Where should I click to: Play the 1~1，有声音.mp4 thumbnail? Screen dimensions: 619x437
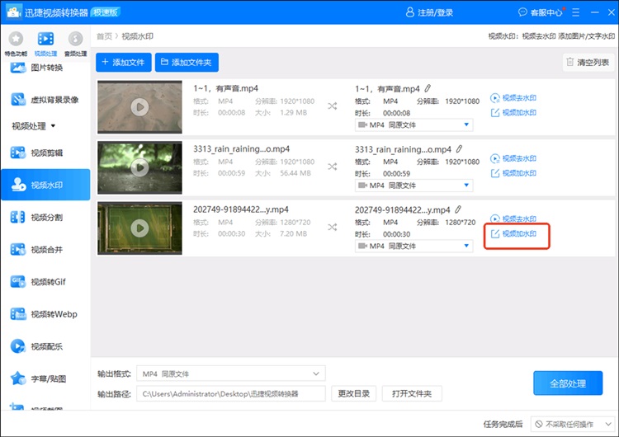pyautogui.click(x=139, y=107)
